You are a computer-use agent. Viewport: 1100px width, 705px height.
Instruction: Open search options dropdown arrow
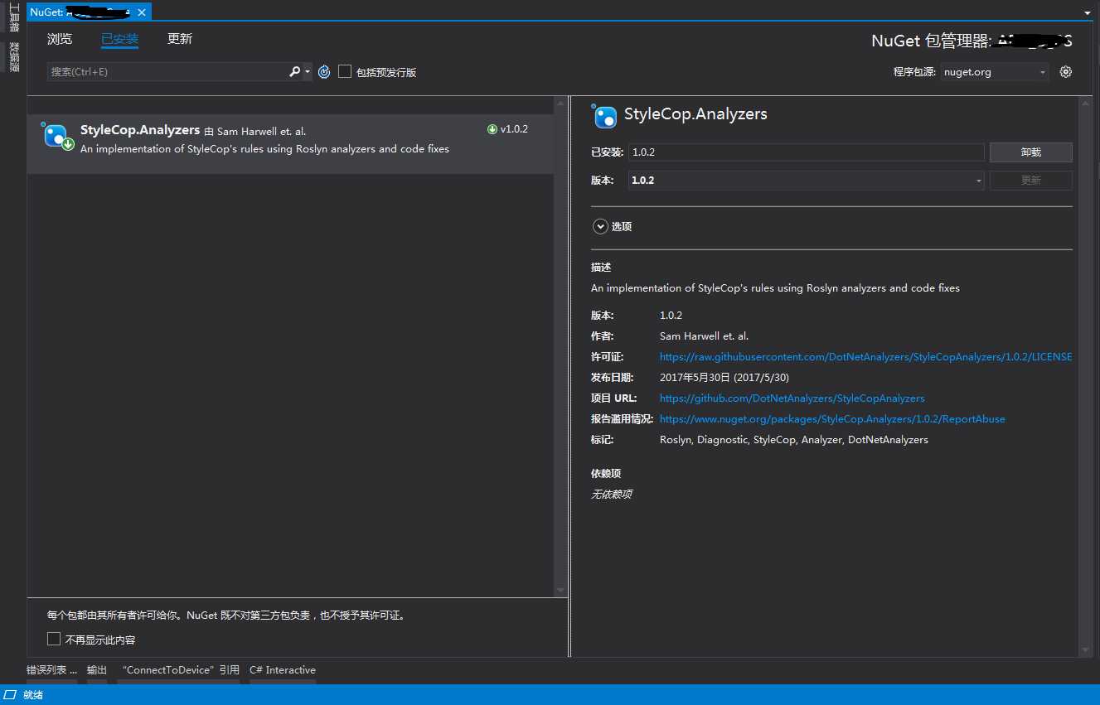tap(308, 72)
